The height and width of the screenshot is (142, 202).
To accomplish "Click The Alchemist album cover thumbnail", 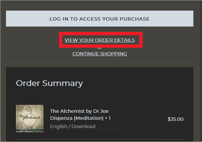I will click(x=30, y=118).
